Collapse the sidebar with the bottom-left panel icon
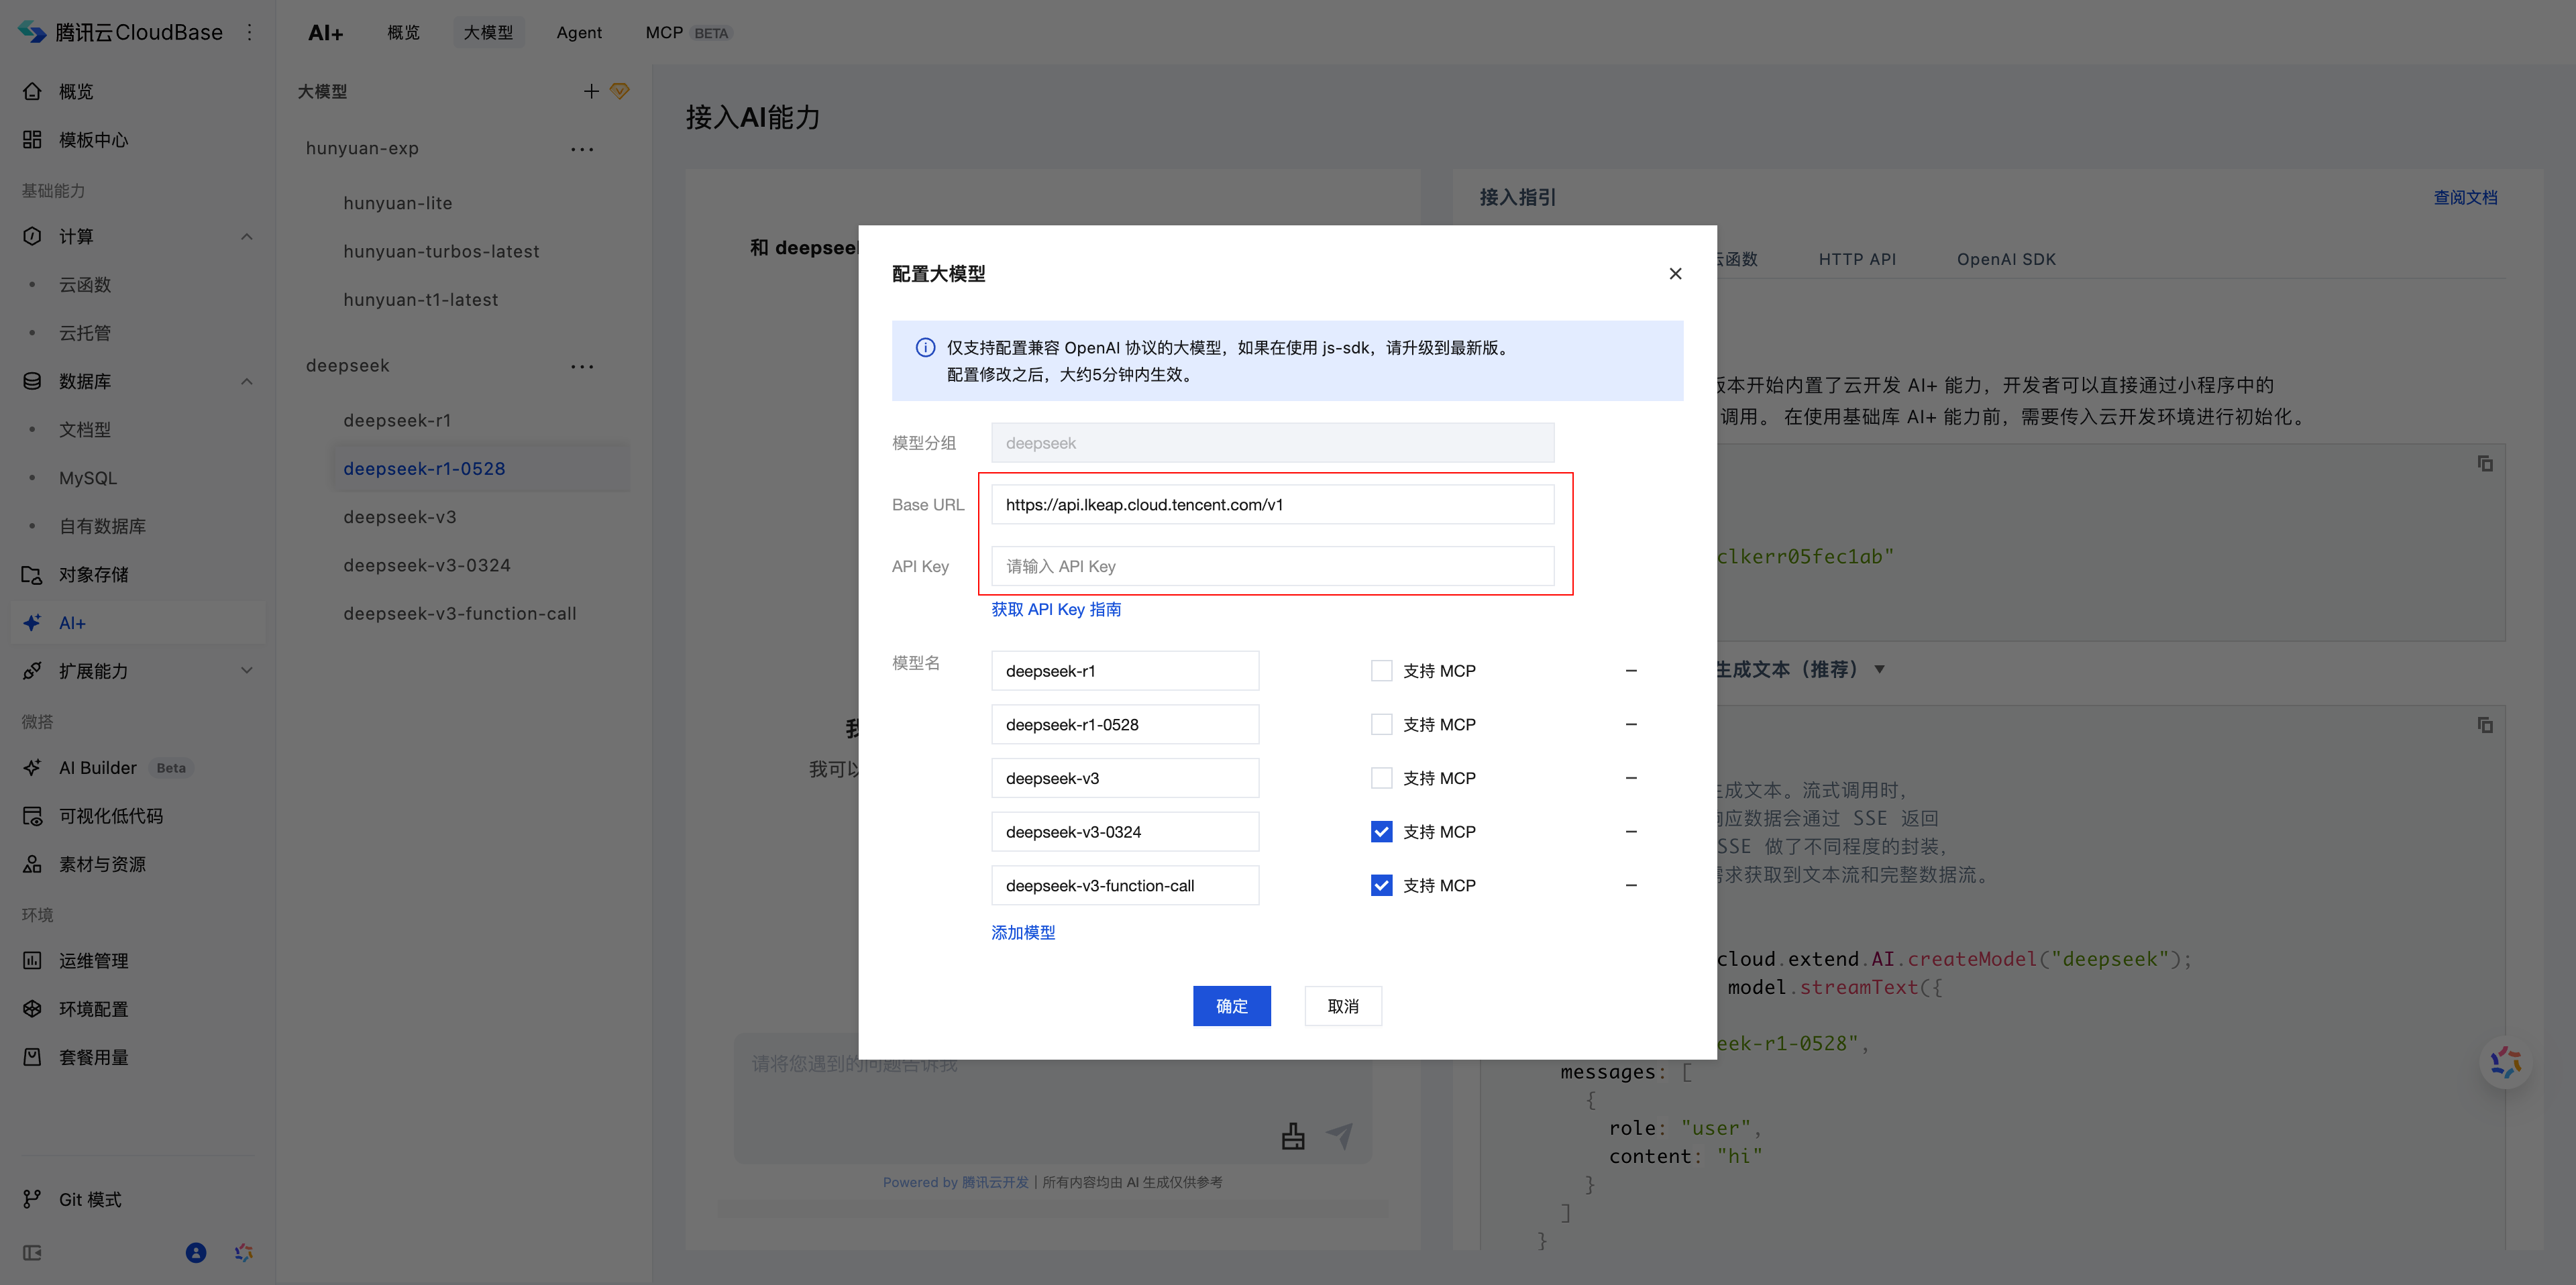Image resolution: width=2576 pixels, height=1285 pixels. [x=32, y=1252]
